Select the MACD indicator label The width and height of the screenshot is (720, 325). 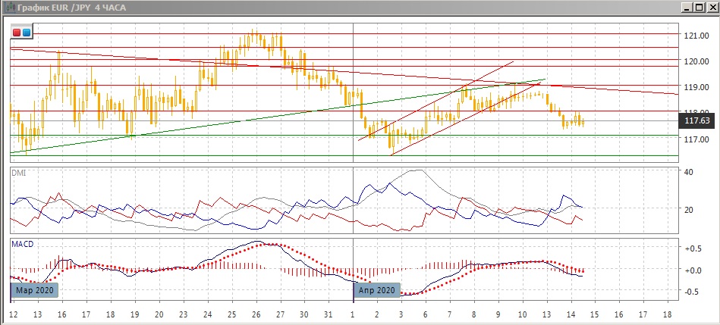[21, 245]
